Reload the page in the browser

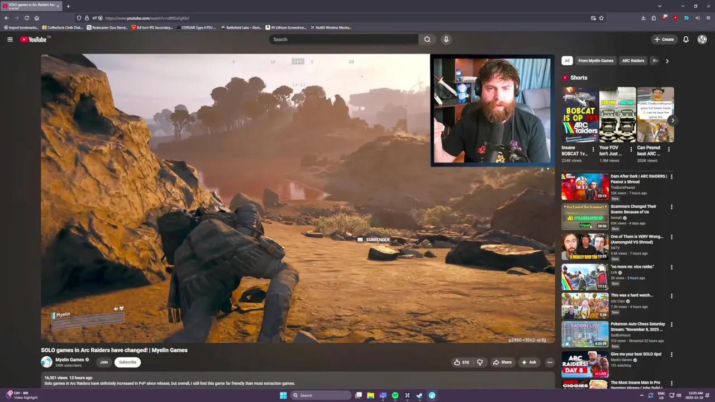pyautogui.click(x=26, y=18)
